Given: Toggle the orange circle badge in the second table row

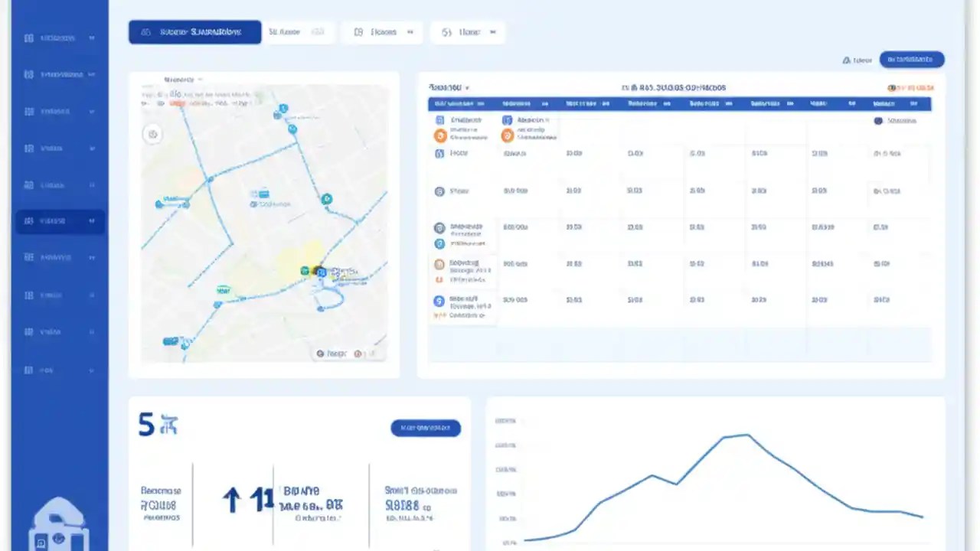Looking at the screenshot, I should click(508, 135).
